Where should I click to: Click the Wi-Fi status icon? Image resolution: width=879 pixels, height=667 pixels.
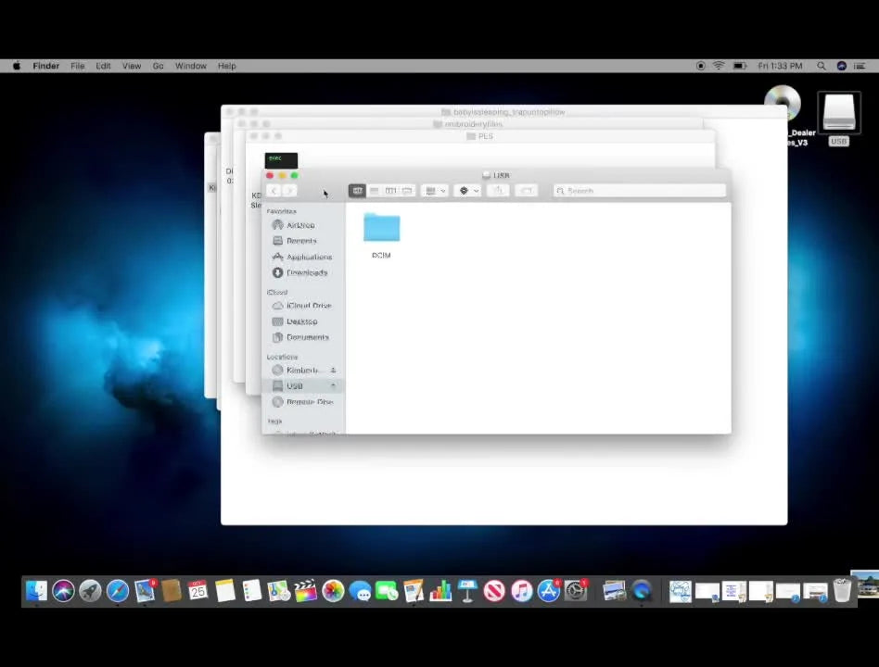coord(719,66)
